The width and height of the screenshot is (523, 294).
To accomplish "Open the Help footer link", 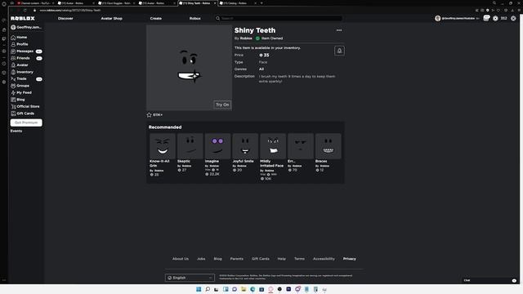I will [x=281, y=259].
